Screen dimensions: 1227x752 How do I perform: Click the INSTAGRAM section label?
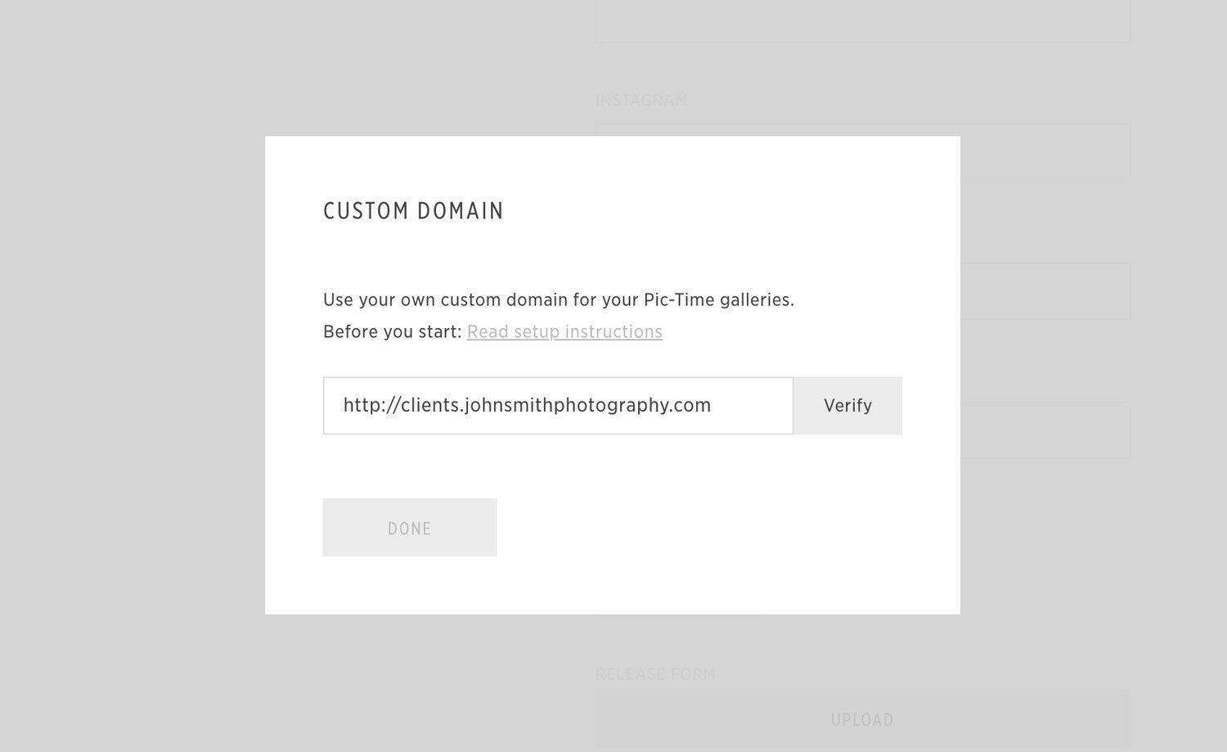pos(641,100)
